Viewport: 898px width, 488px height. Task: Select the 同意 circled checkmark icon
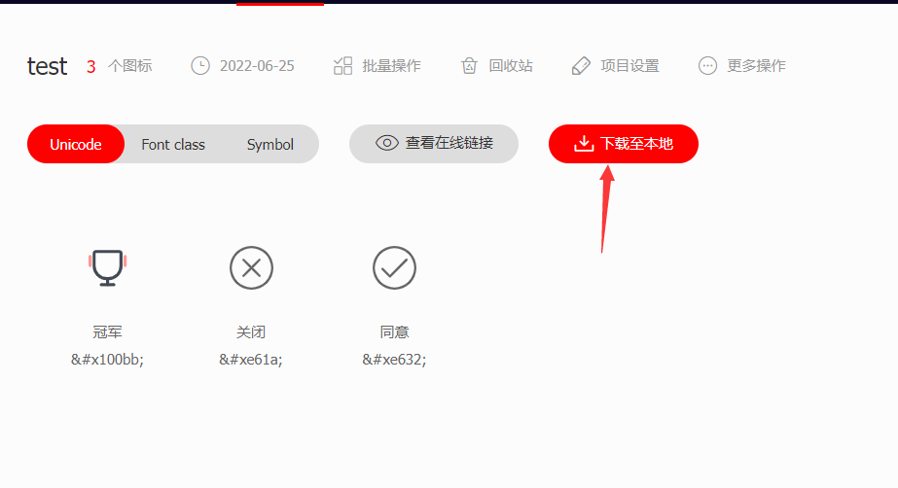tap(395, 267)
